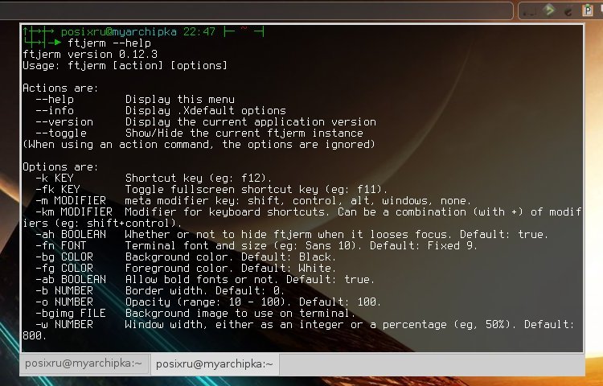
Task: Click the green arrow diamond tray icon
Action: (x=550, y=10)
